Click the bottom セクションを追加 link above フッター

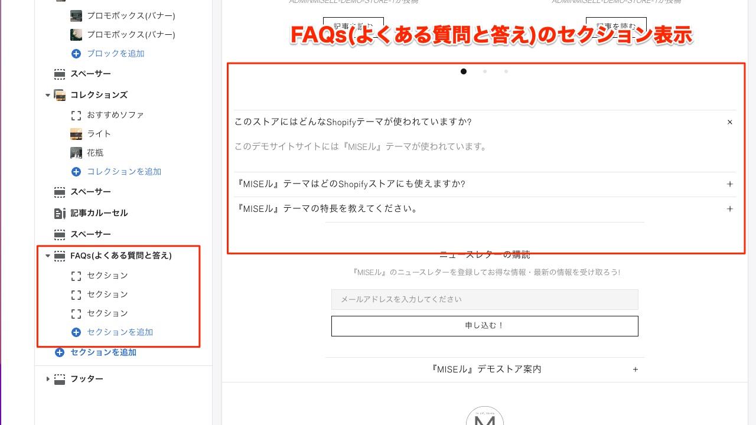click(x=103, y=352)
